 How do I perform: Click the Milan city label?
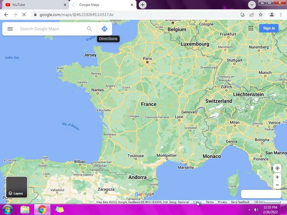235,122
